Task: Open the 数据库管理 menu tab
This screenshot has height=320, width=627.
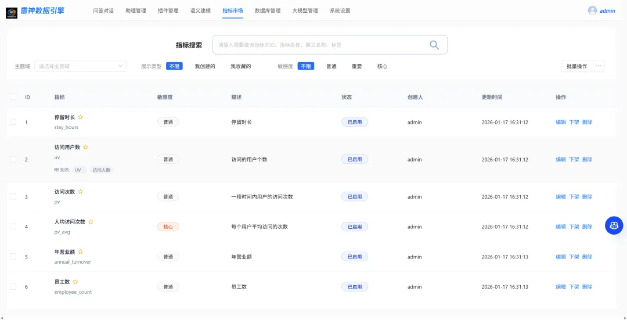Action: [268, 11]
